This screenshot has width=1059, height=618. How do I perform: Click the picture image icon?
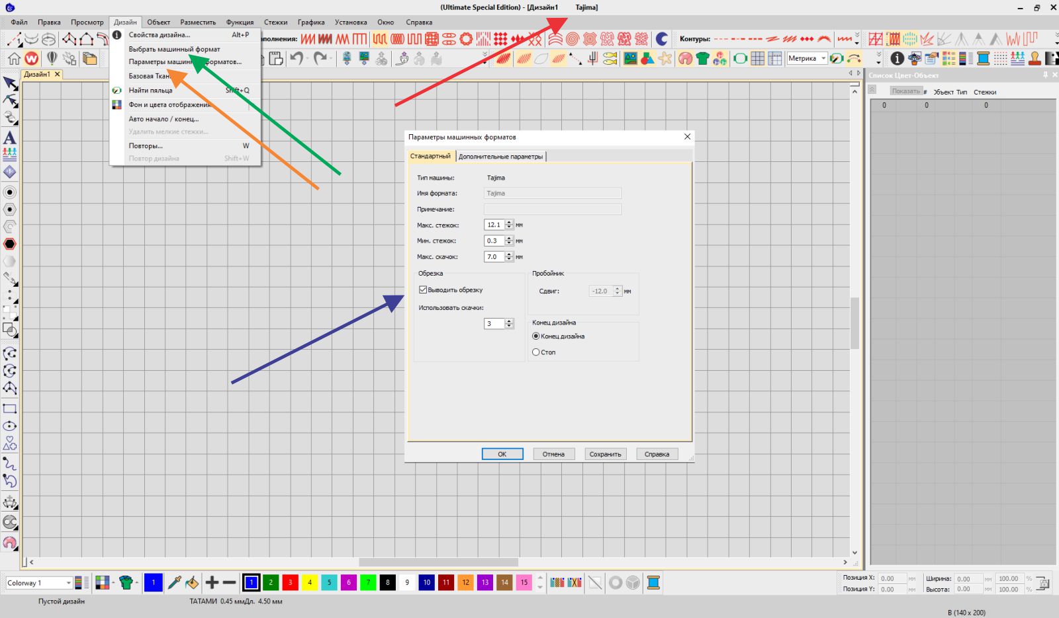coord(630,58)
